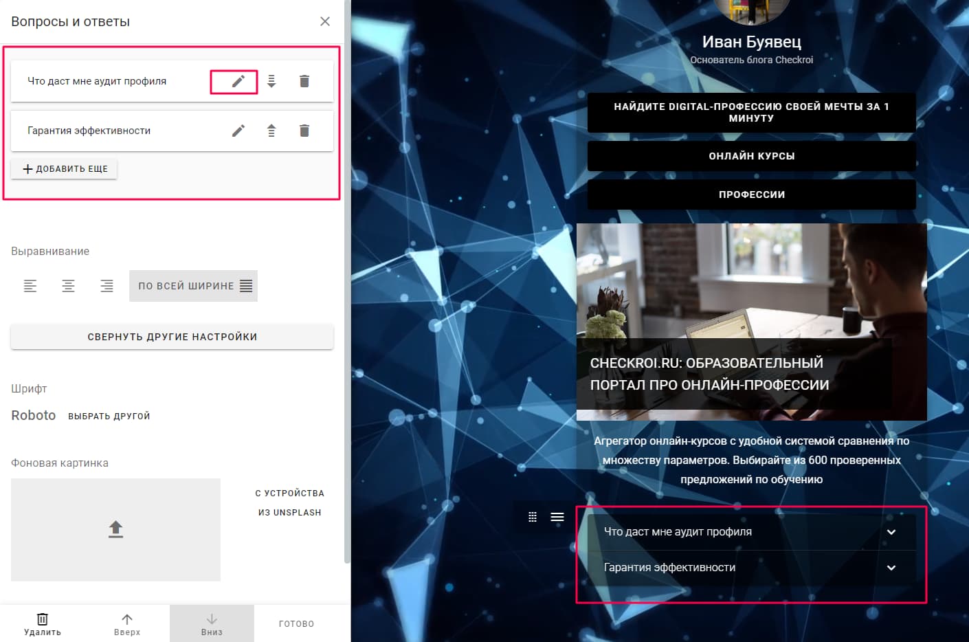Collapse settings via 'Свернуть другие настройки'
This screenshot has width=969, height=642.
172,337
